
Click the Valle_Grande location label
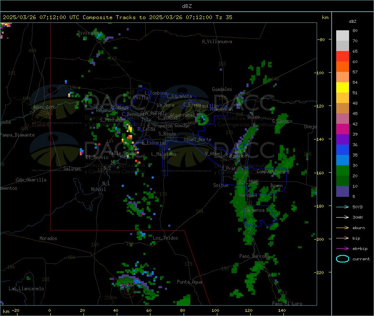[x=124, y=153]
